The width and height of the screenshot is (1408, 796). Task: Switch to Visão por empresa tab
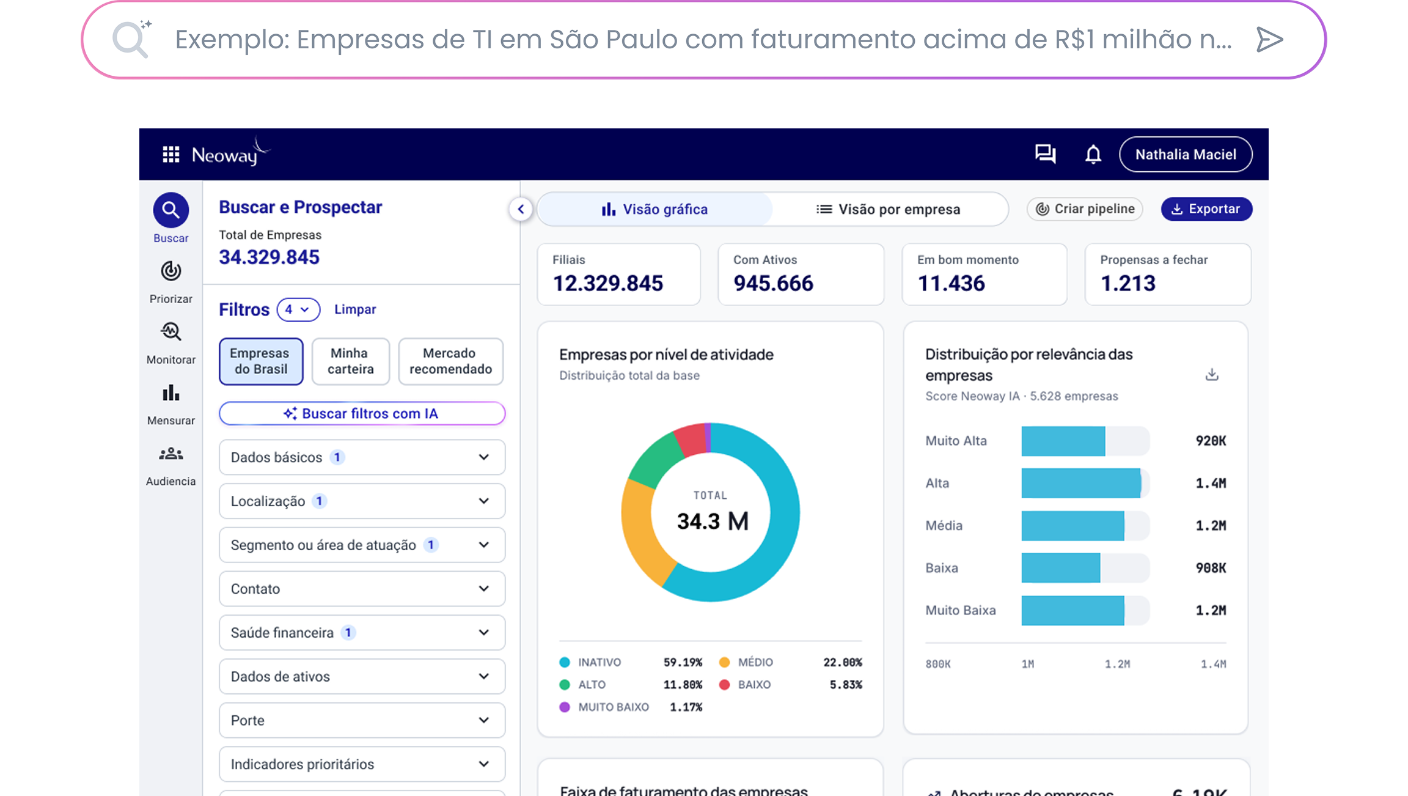point(889,209)
